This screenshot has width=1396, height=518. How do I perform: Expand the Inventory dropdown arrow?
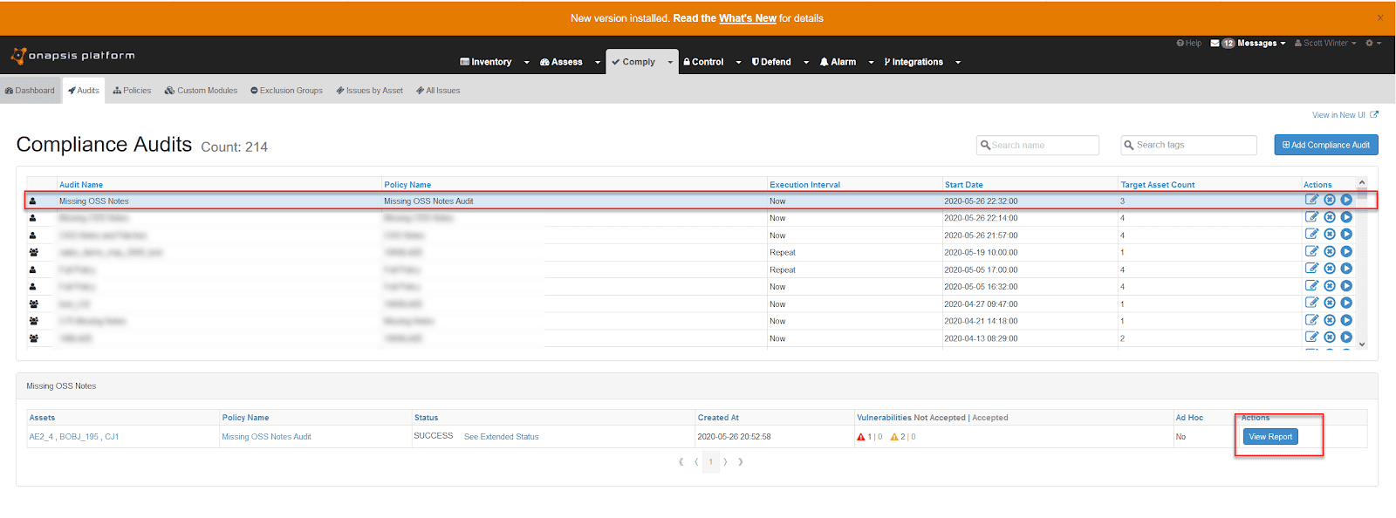pyautogui.click(x=526, y=63)
